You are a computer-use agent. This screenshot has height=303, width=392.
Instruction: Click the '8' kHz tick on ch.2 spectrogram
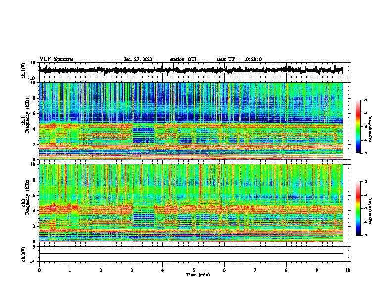(x=34, y=180)
